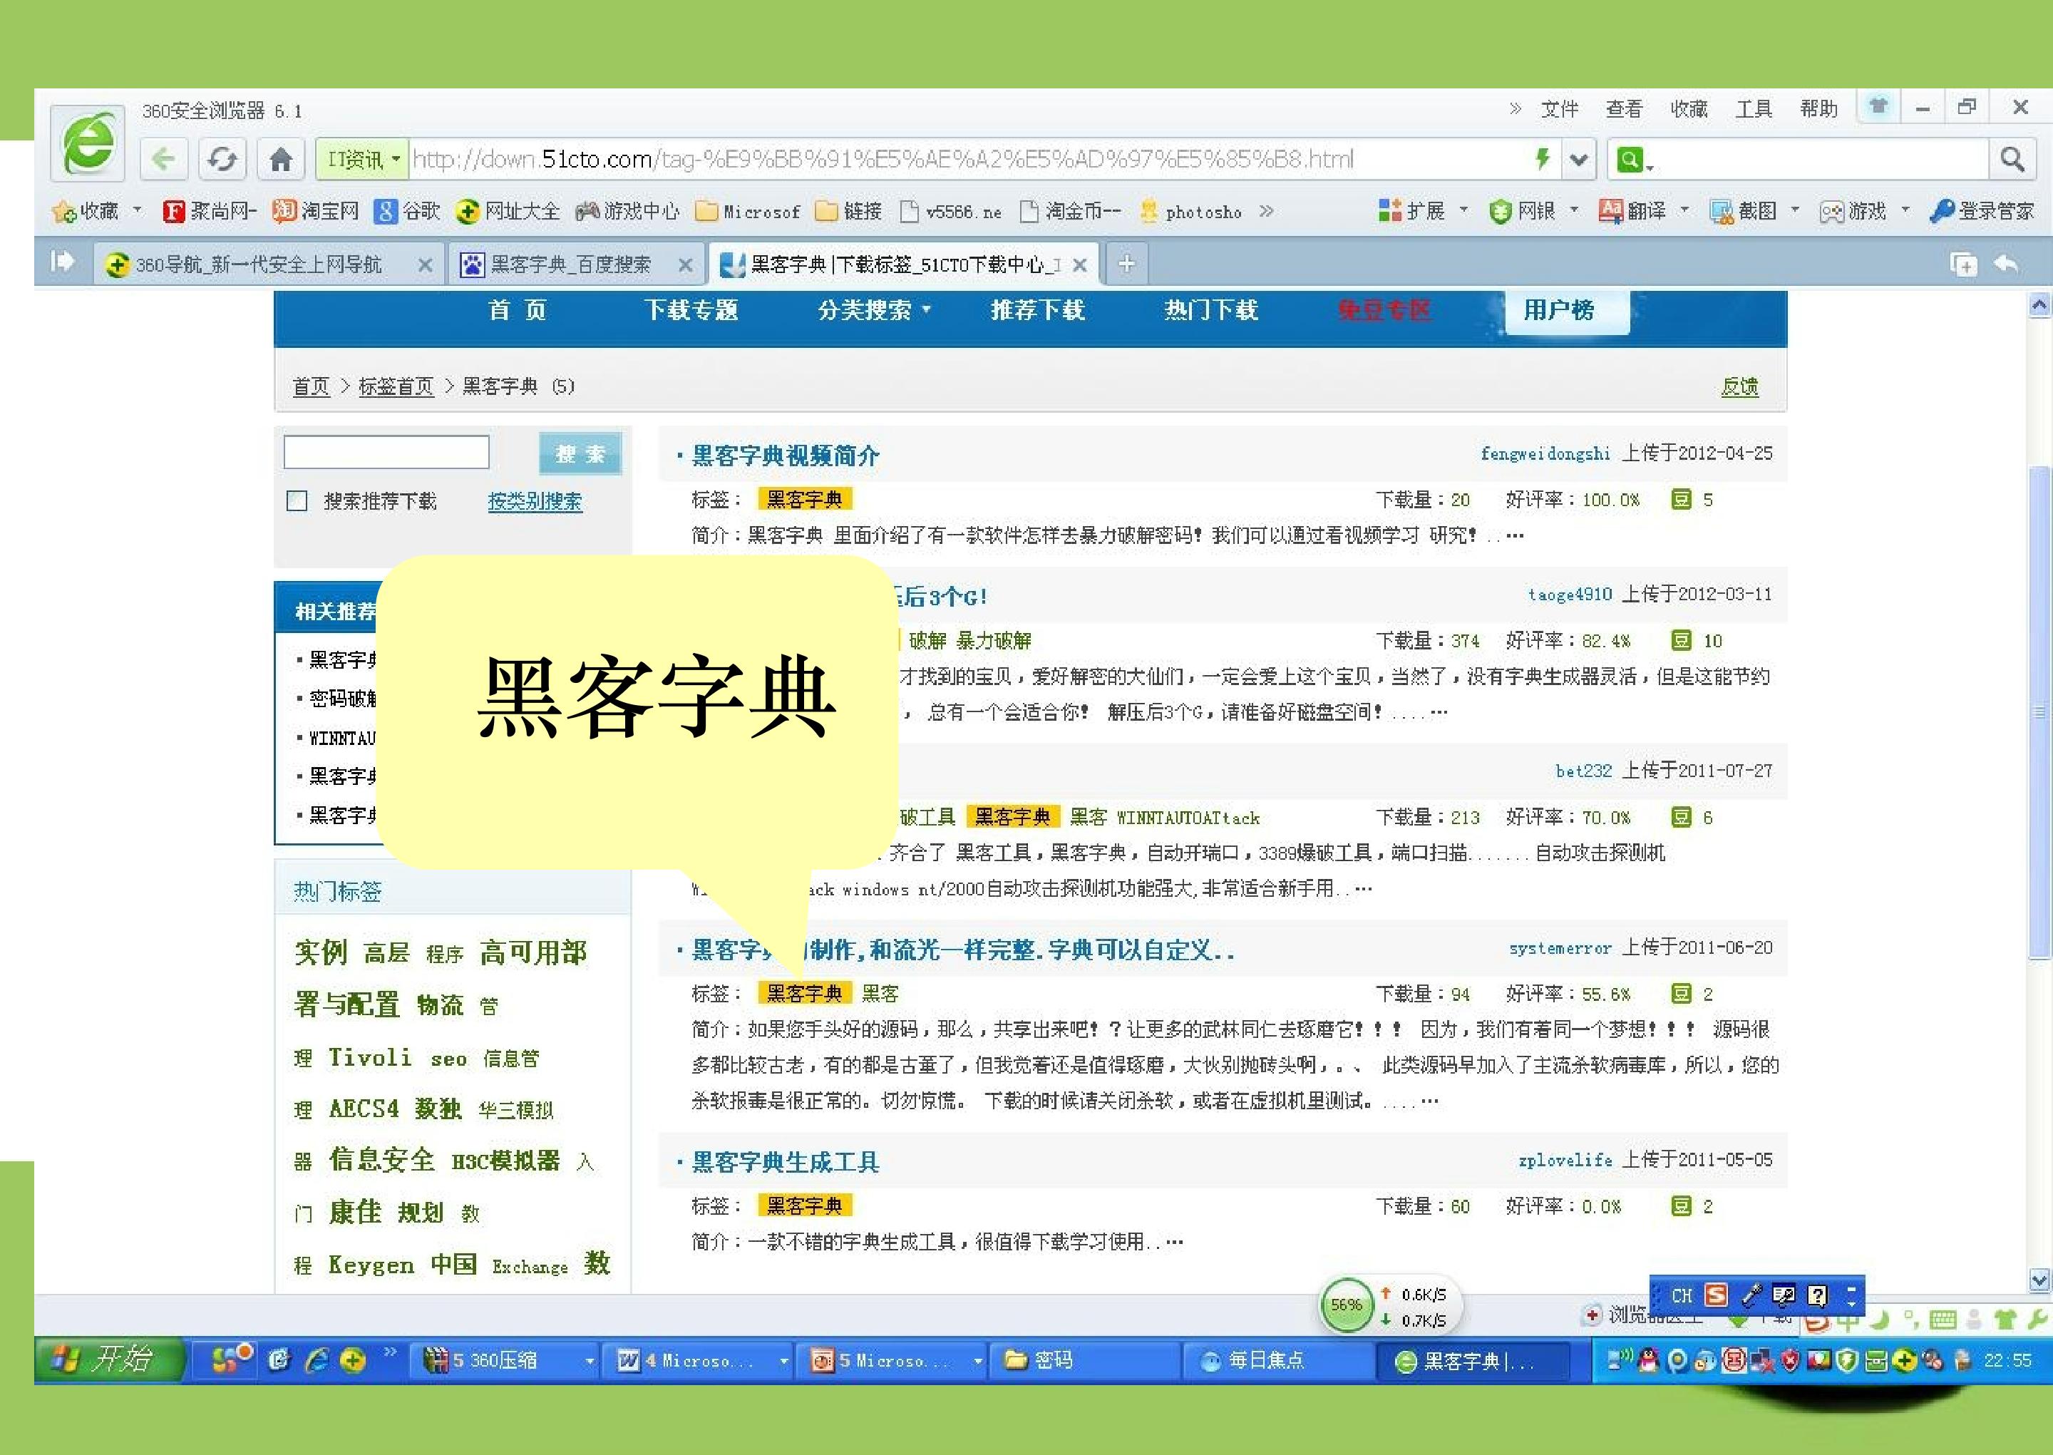2053x1455 pixels.
Task: Click the scrollbar up arrow
Action: 2039,307
